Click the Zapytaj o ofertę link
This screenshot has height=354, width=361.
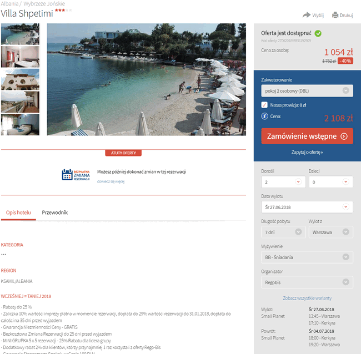pos(307,152)
